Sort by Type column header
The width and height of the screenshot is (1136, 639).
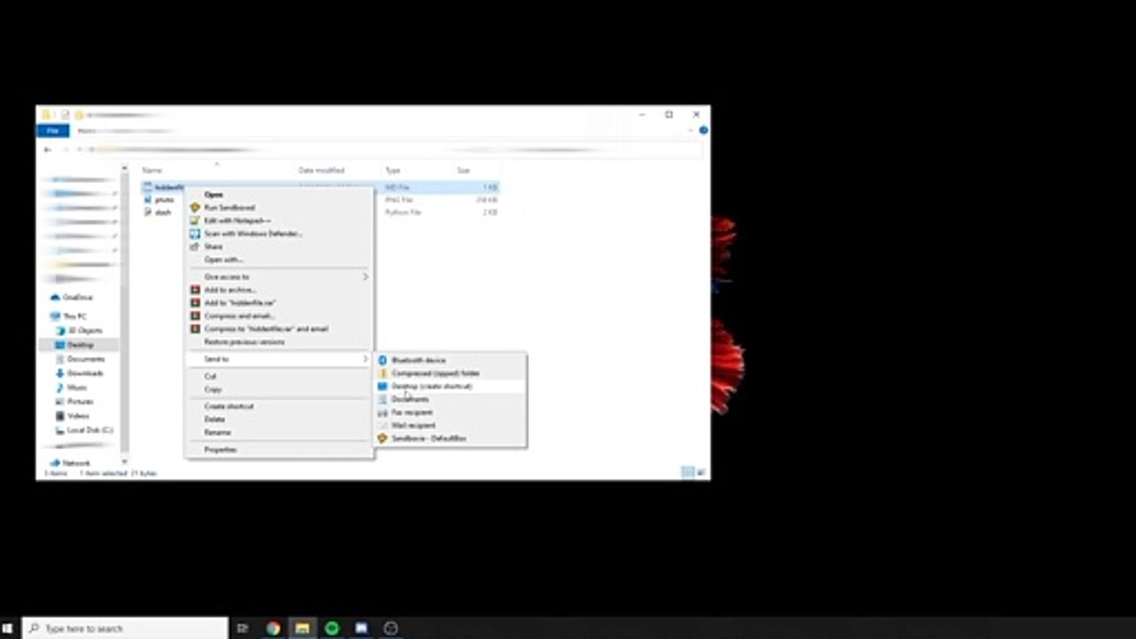pyautogui.click(x=392, y=170)
